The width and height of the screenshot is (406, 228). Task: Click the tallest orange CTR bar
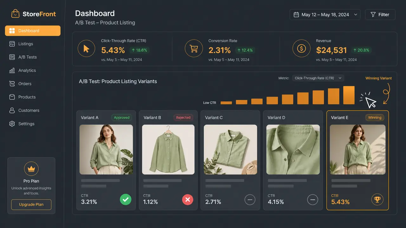point(349,95)
